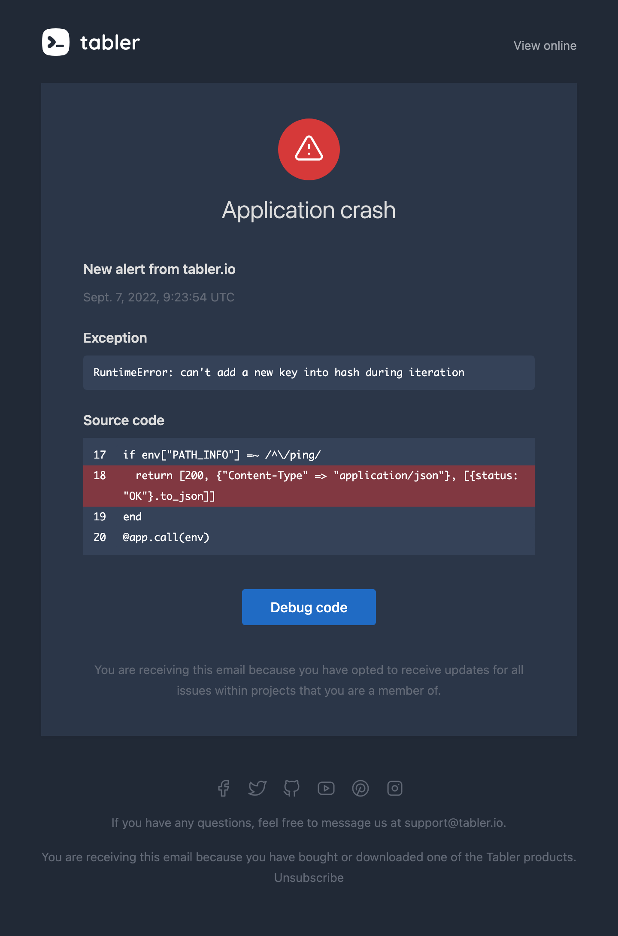618x936 pixels.
Task: Select the RuntimeError exception message box
Action: (x=309, y=373)
